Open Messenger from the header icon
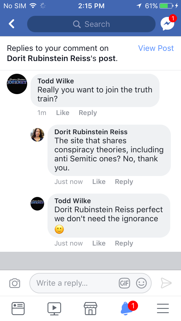Viewport: 181px width, 321px height. [x=167, y=24]
